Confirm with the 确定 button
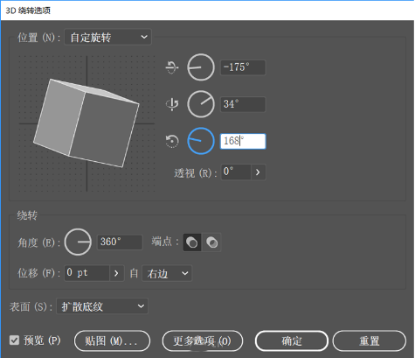Image resolution: width=415 pixels, height=358 pixels. (292, 340)
